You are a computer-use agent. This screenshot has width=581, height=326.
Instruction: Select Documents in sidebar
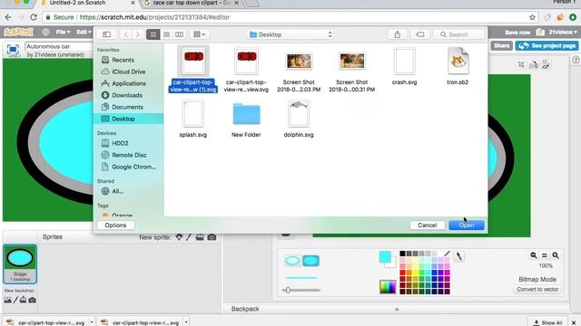click(x=127, y=107)
